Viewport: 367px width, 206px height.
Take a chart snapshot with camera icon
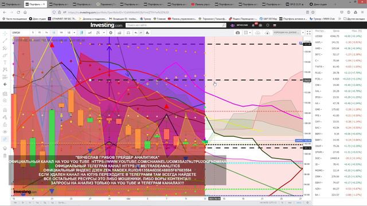[237, 33]
